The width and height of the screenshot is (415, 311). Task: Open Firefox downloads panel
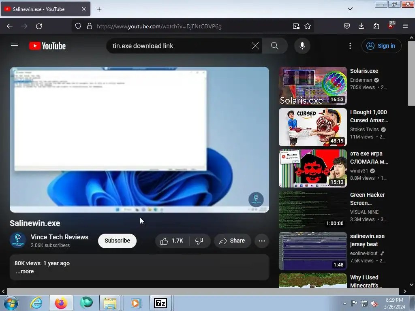(361, 26)
